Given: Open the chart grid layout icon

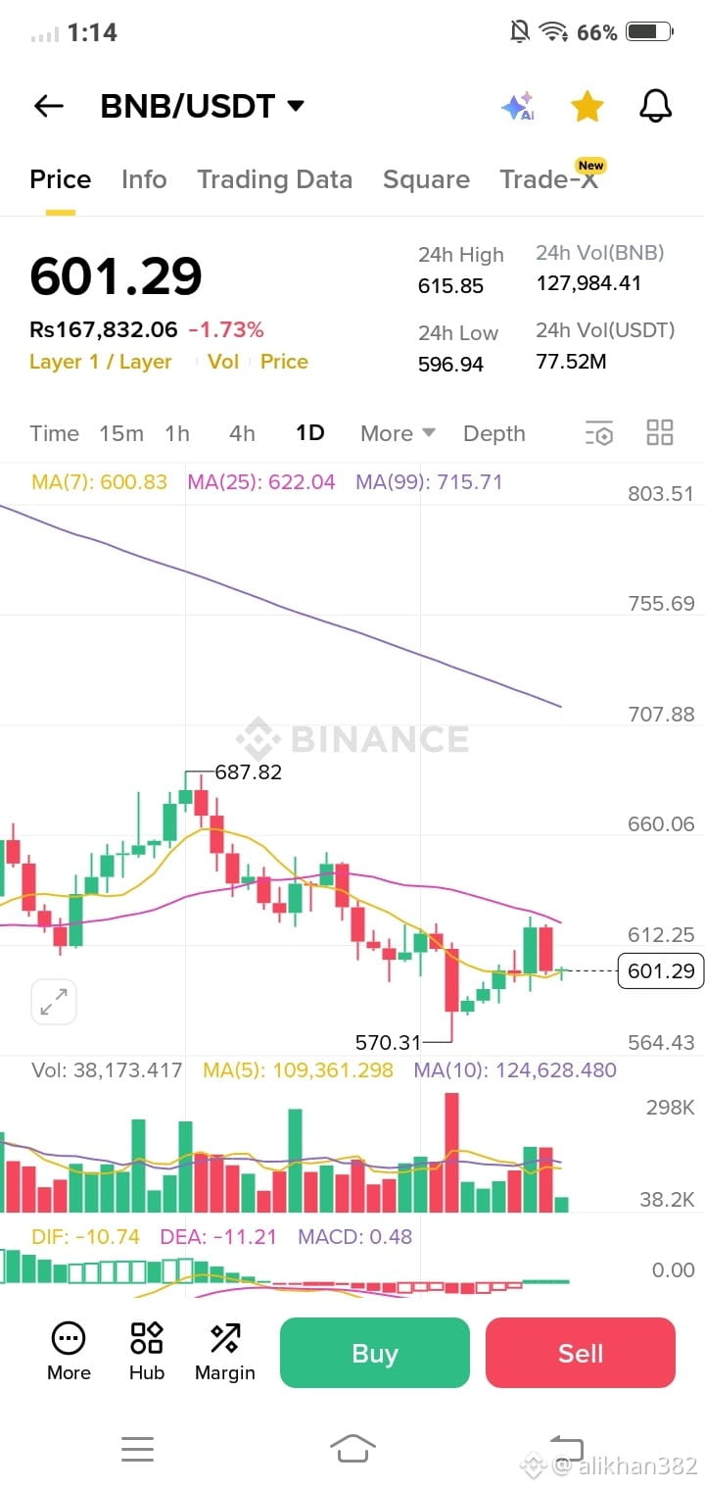Looking at the screenshot, I should click(660, 433).
